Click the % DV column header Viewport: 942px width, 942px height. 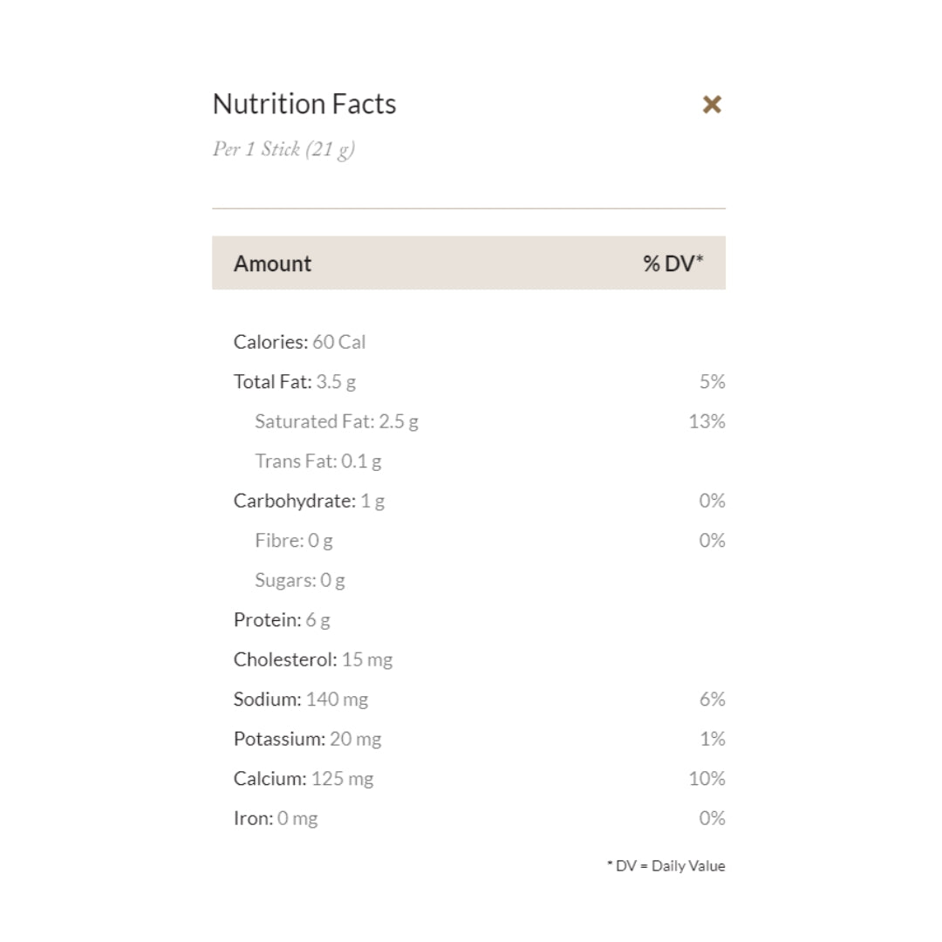point(672,263)
